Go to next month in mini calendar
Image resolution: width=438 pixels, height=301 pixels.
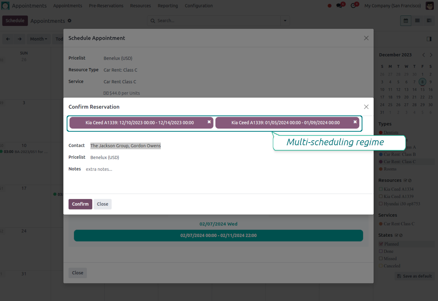[431, 55]
